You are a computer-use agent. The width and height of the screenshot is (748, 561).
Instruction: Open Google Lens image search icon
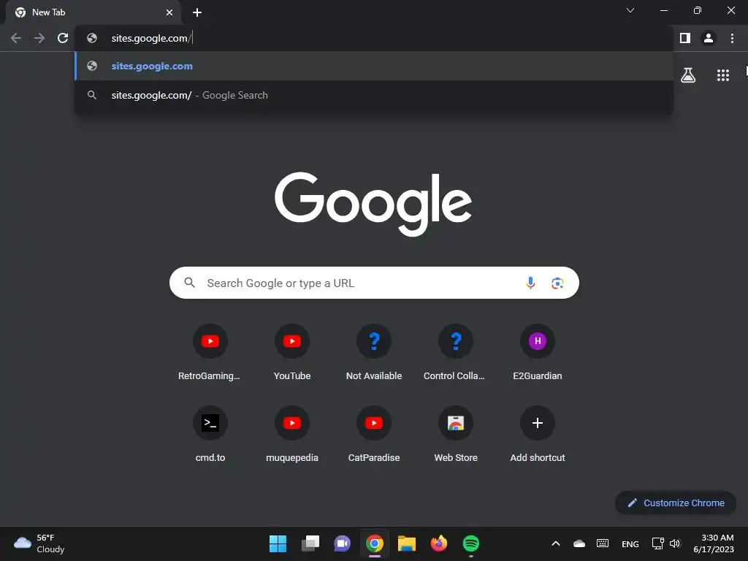pyautogui.click(x=557, y=283)
